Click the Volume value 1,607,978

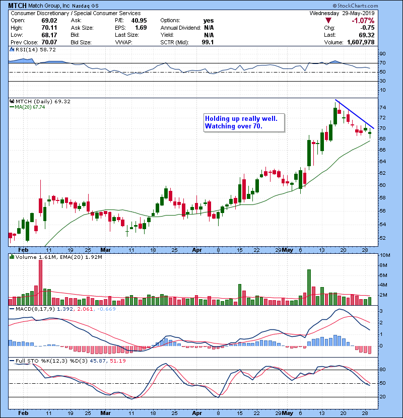click(361, 42)
